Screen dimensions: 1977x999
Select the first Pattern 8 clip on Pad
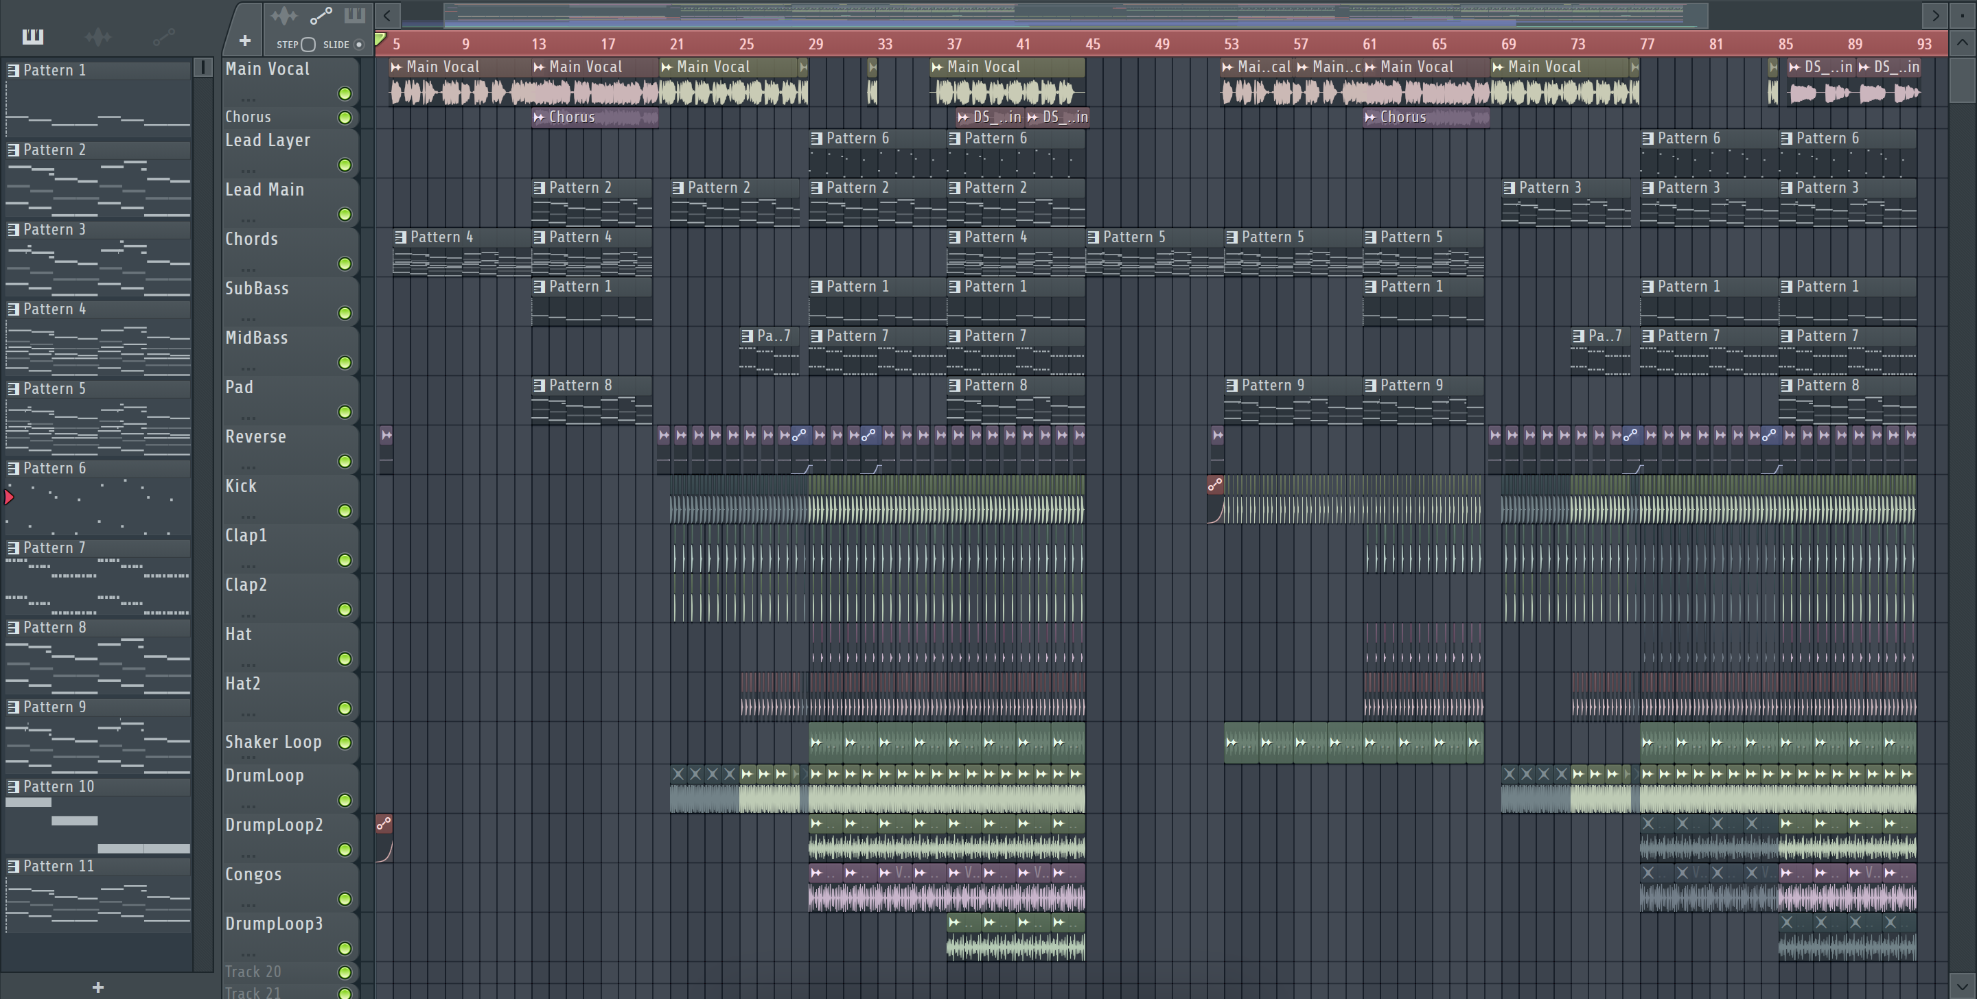tap(592, 400)
